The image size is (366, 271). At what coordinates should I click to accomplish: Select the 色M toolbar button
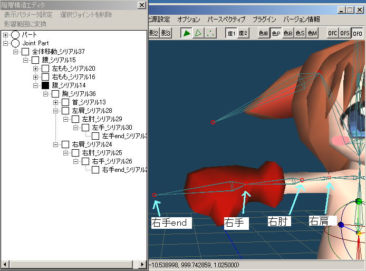point(313,33)
